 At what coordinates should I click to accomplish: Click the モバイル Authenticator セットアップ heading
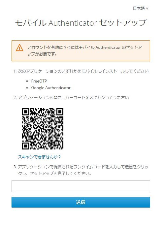point(81,23)
